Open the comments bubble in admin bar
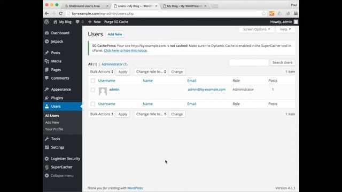This screenshot has width=342, height=192. point(77,22)
